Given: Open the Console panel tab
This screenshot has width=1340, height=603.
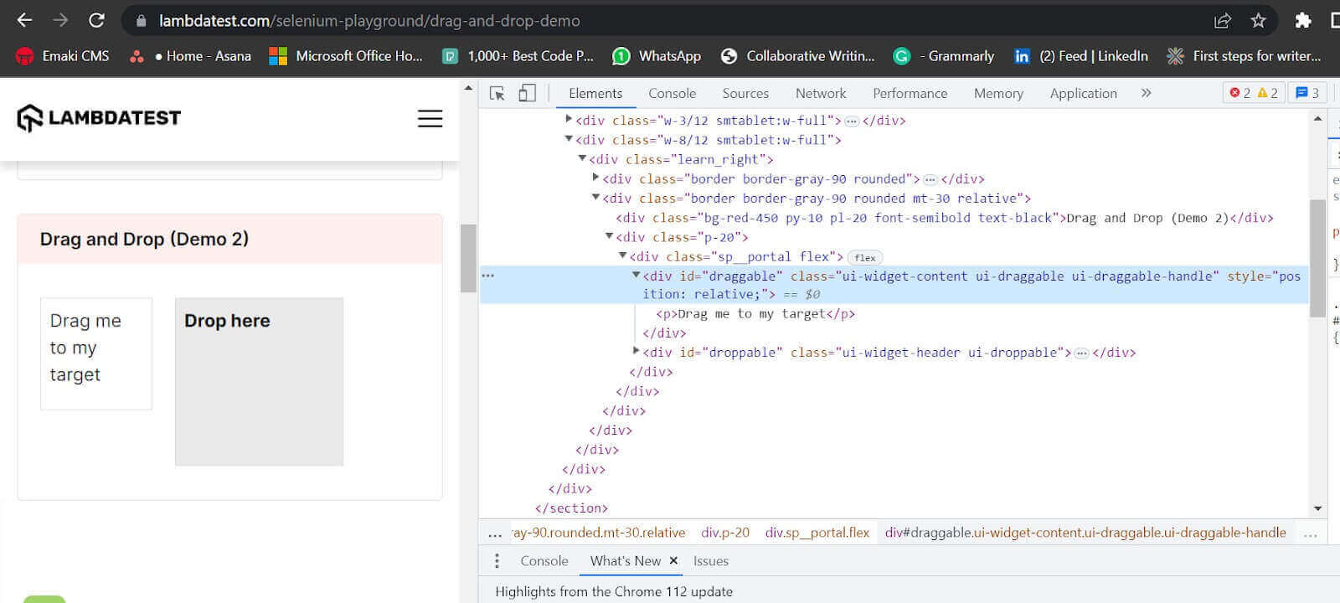Looking at the screenshot, I should (672, 93).
